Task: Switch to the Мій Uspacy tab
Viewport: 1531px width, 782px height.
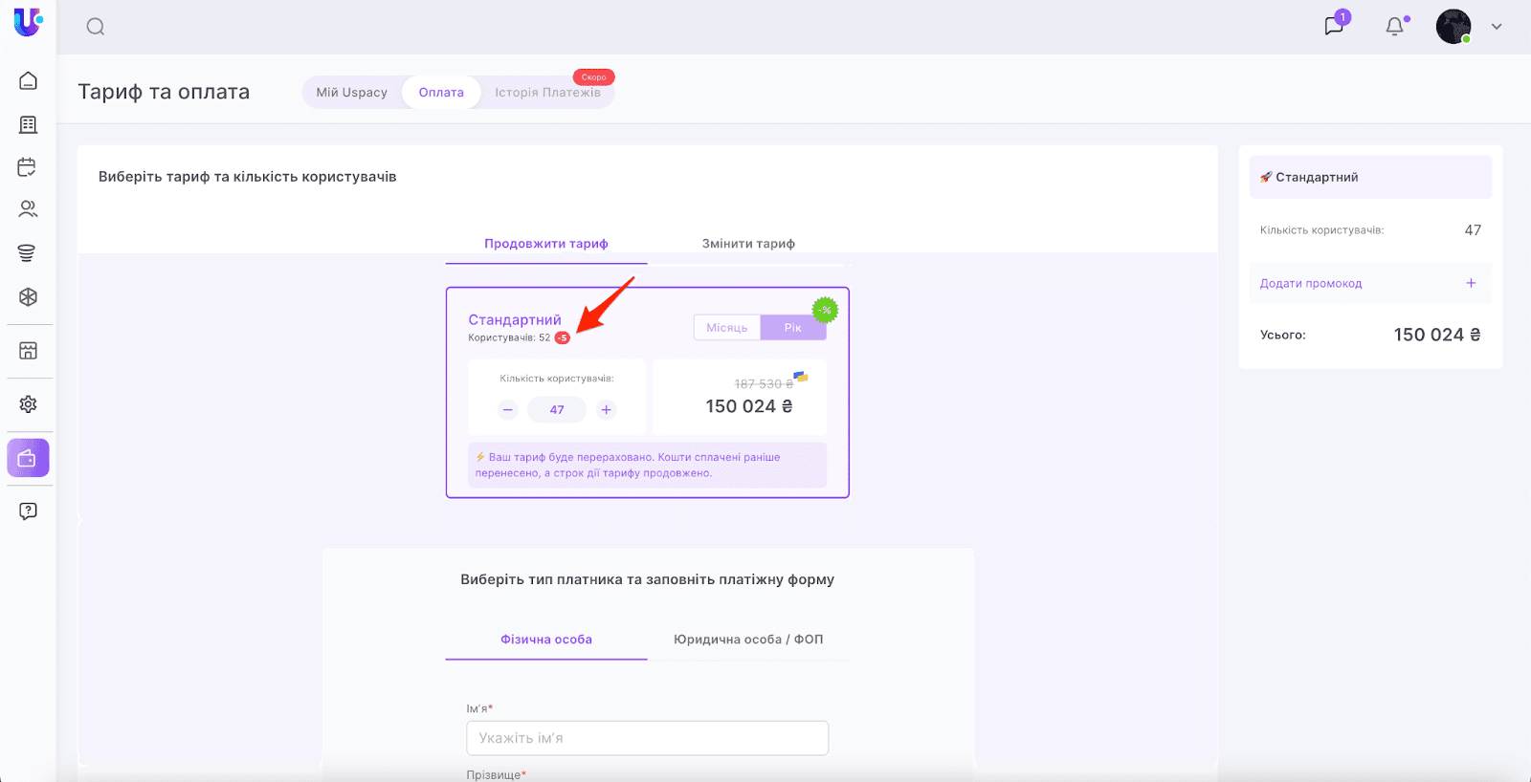Action: pyautogui.click(x=352, y=93)
